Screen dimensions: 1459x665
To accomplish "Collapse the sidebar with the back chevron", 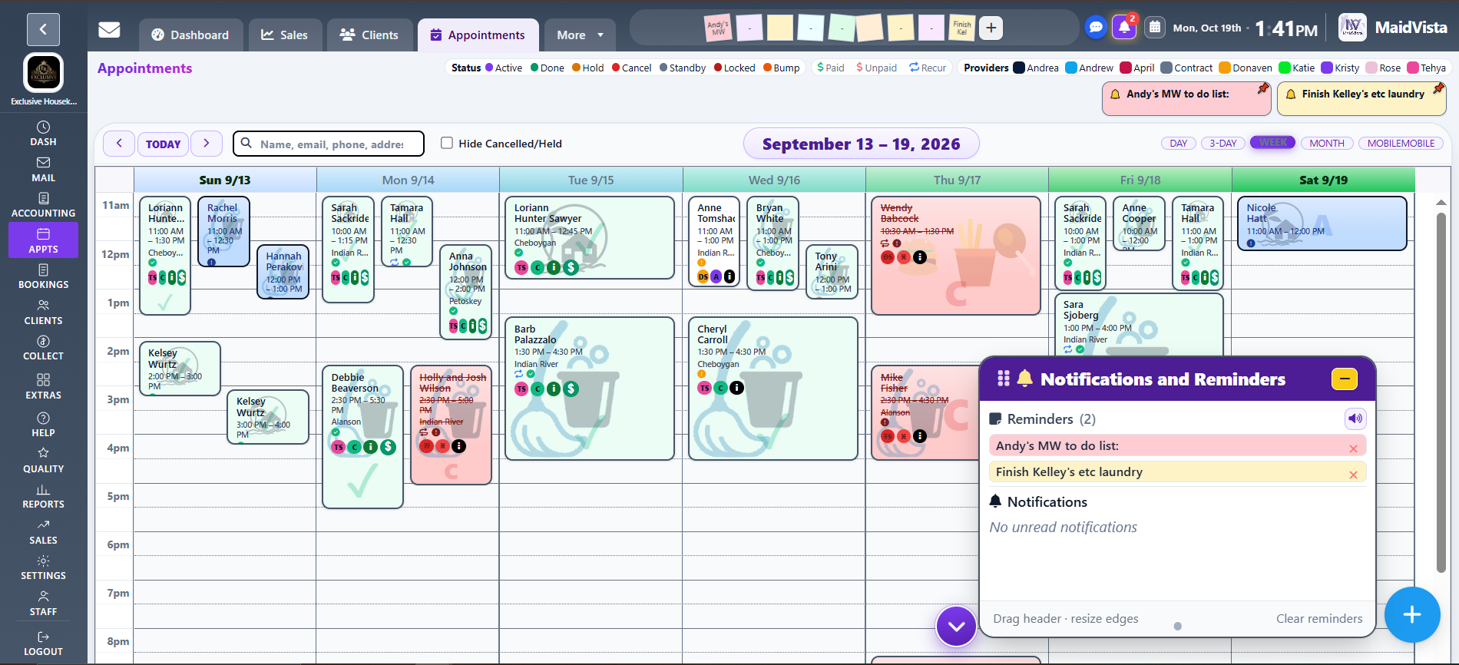I will pyautogui.click(x=43, y=29).
